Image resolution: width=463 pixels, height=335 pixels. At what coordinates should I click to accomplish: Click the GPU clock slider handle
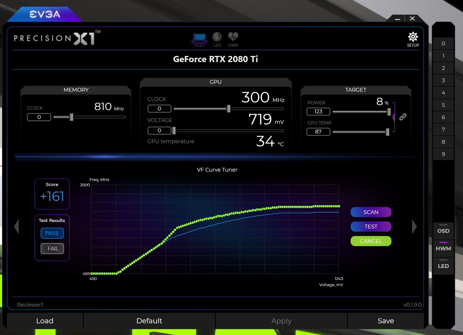(229, 109)
